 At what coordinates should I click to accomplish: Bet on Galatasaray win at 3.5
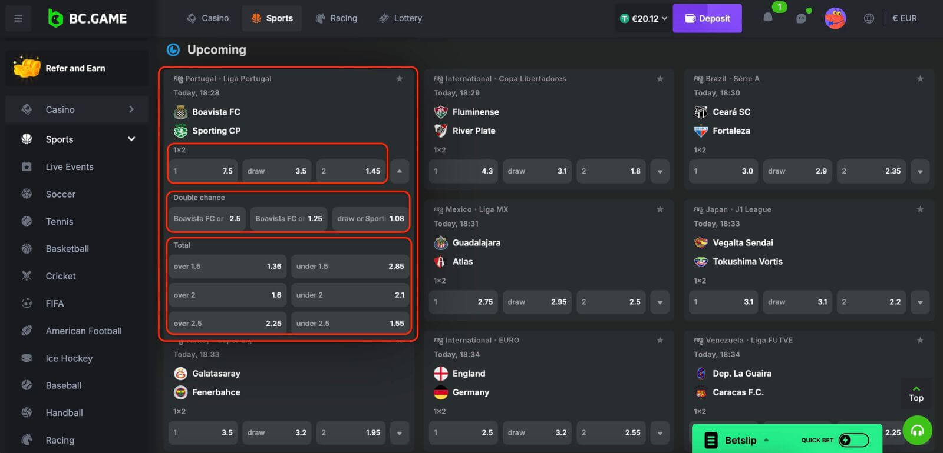tap(203, 432)
